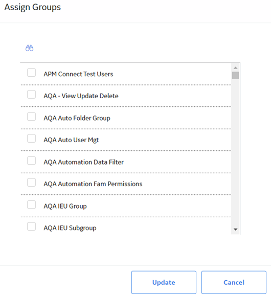The image size is (271, 295).
Task: Click the AQA Auto Folder Group label
Action: click(77, 118)
